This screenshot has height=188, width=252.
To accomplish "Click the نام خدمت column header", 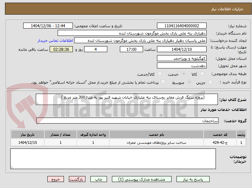I will click(156, 135).
